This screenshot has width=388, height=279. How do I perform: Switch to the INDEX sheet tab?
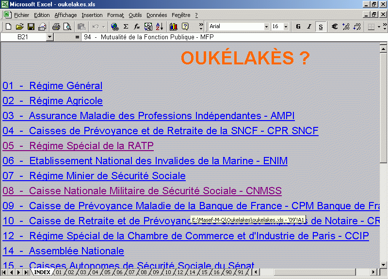42,272
